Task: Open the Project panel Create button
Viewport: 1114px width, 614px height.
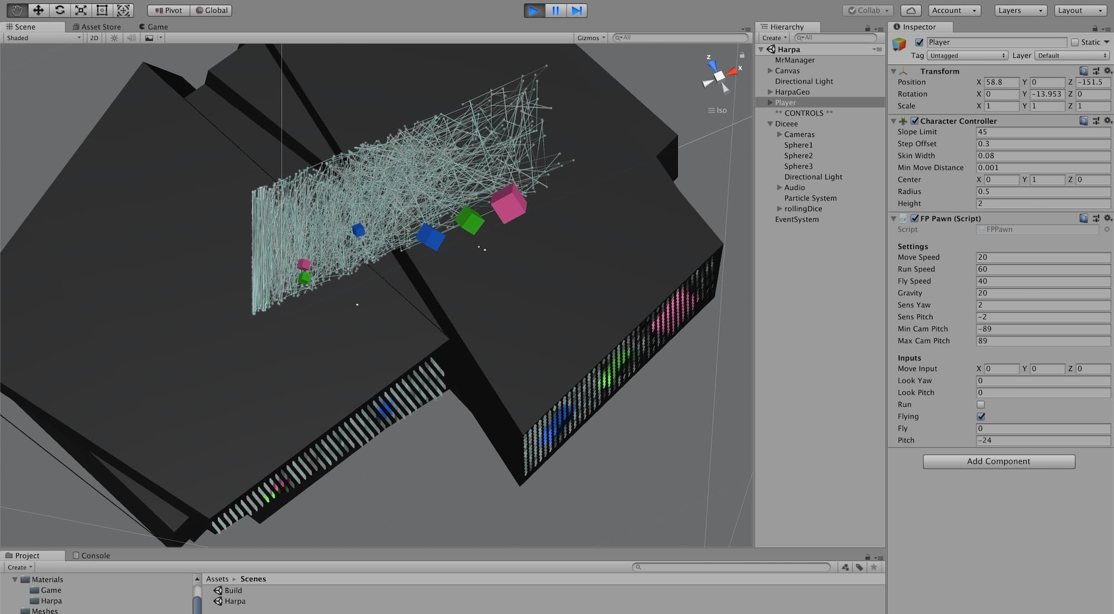Action: coord(19,567)
